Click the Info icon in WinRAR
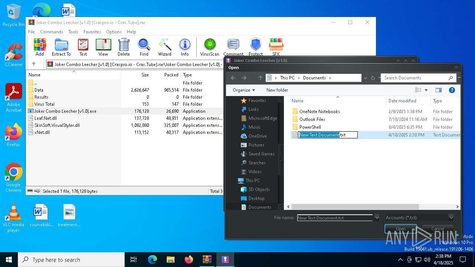Screen dimensions: 475x267 point(185,47)
